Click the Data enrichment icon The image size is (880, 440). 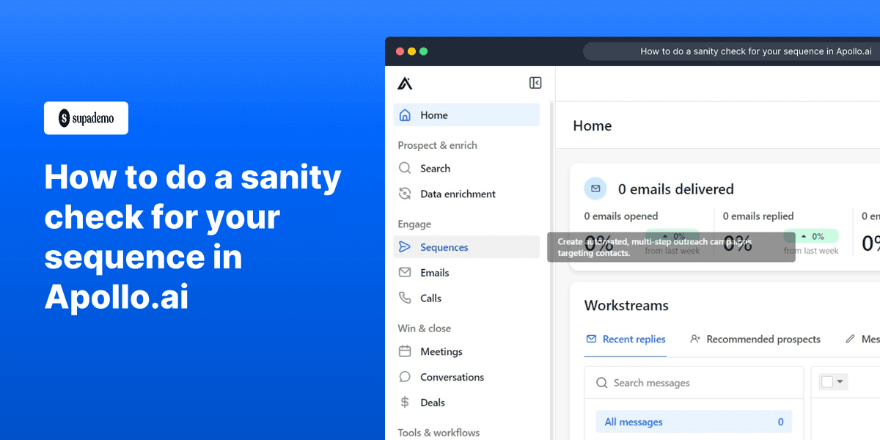[404, 193]
